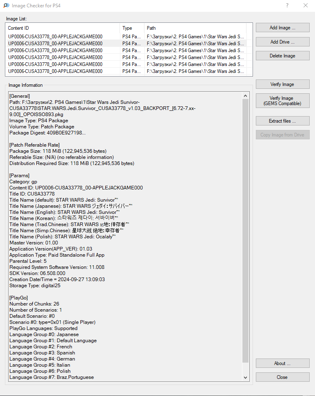Start Verify Image (GEMS Compatible)
Image resolution: width=315 pixels, height=396 pixels.
point(282,101)
